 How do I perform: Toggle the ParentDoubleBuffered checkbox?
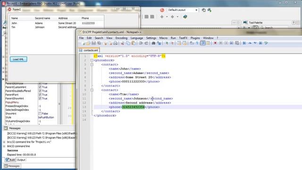click(40, 91)
